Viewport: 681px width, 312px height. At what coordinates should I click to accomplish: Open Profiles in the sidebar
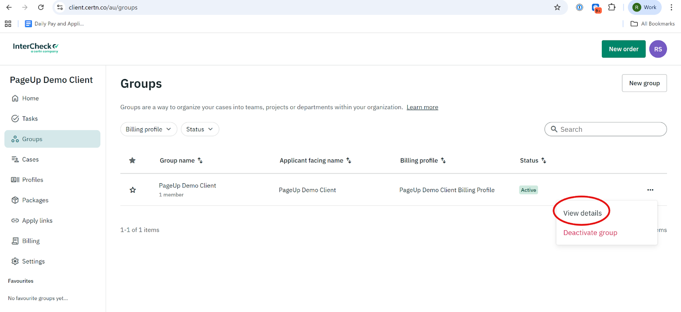[x=32, y=180]
